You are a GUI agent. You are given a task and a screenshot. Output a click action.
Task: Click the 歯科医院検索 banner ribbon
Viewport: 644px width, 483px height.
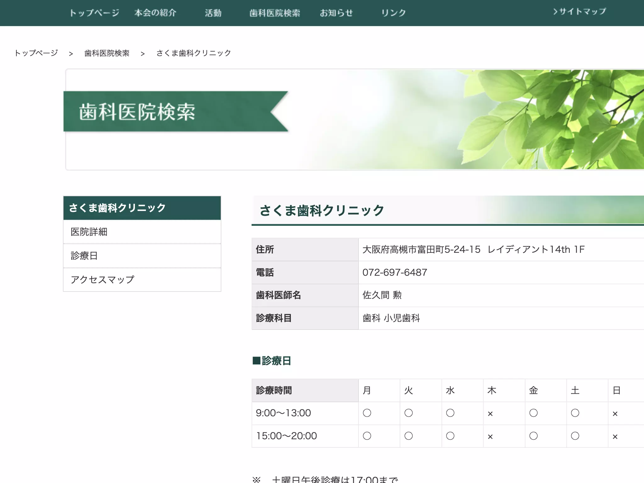[x=176, y=111]
